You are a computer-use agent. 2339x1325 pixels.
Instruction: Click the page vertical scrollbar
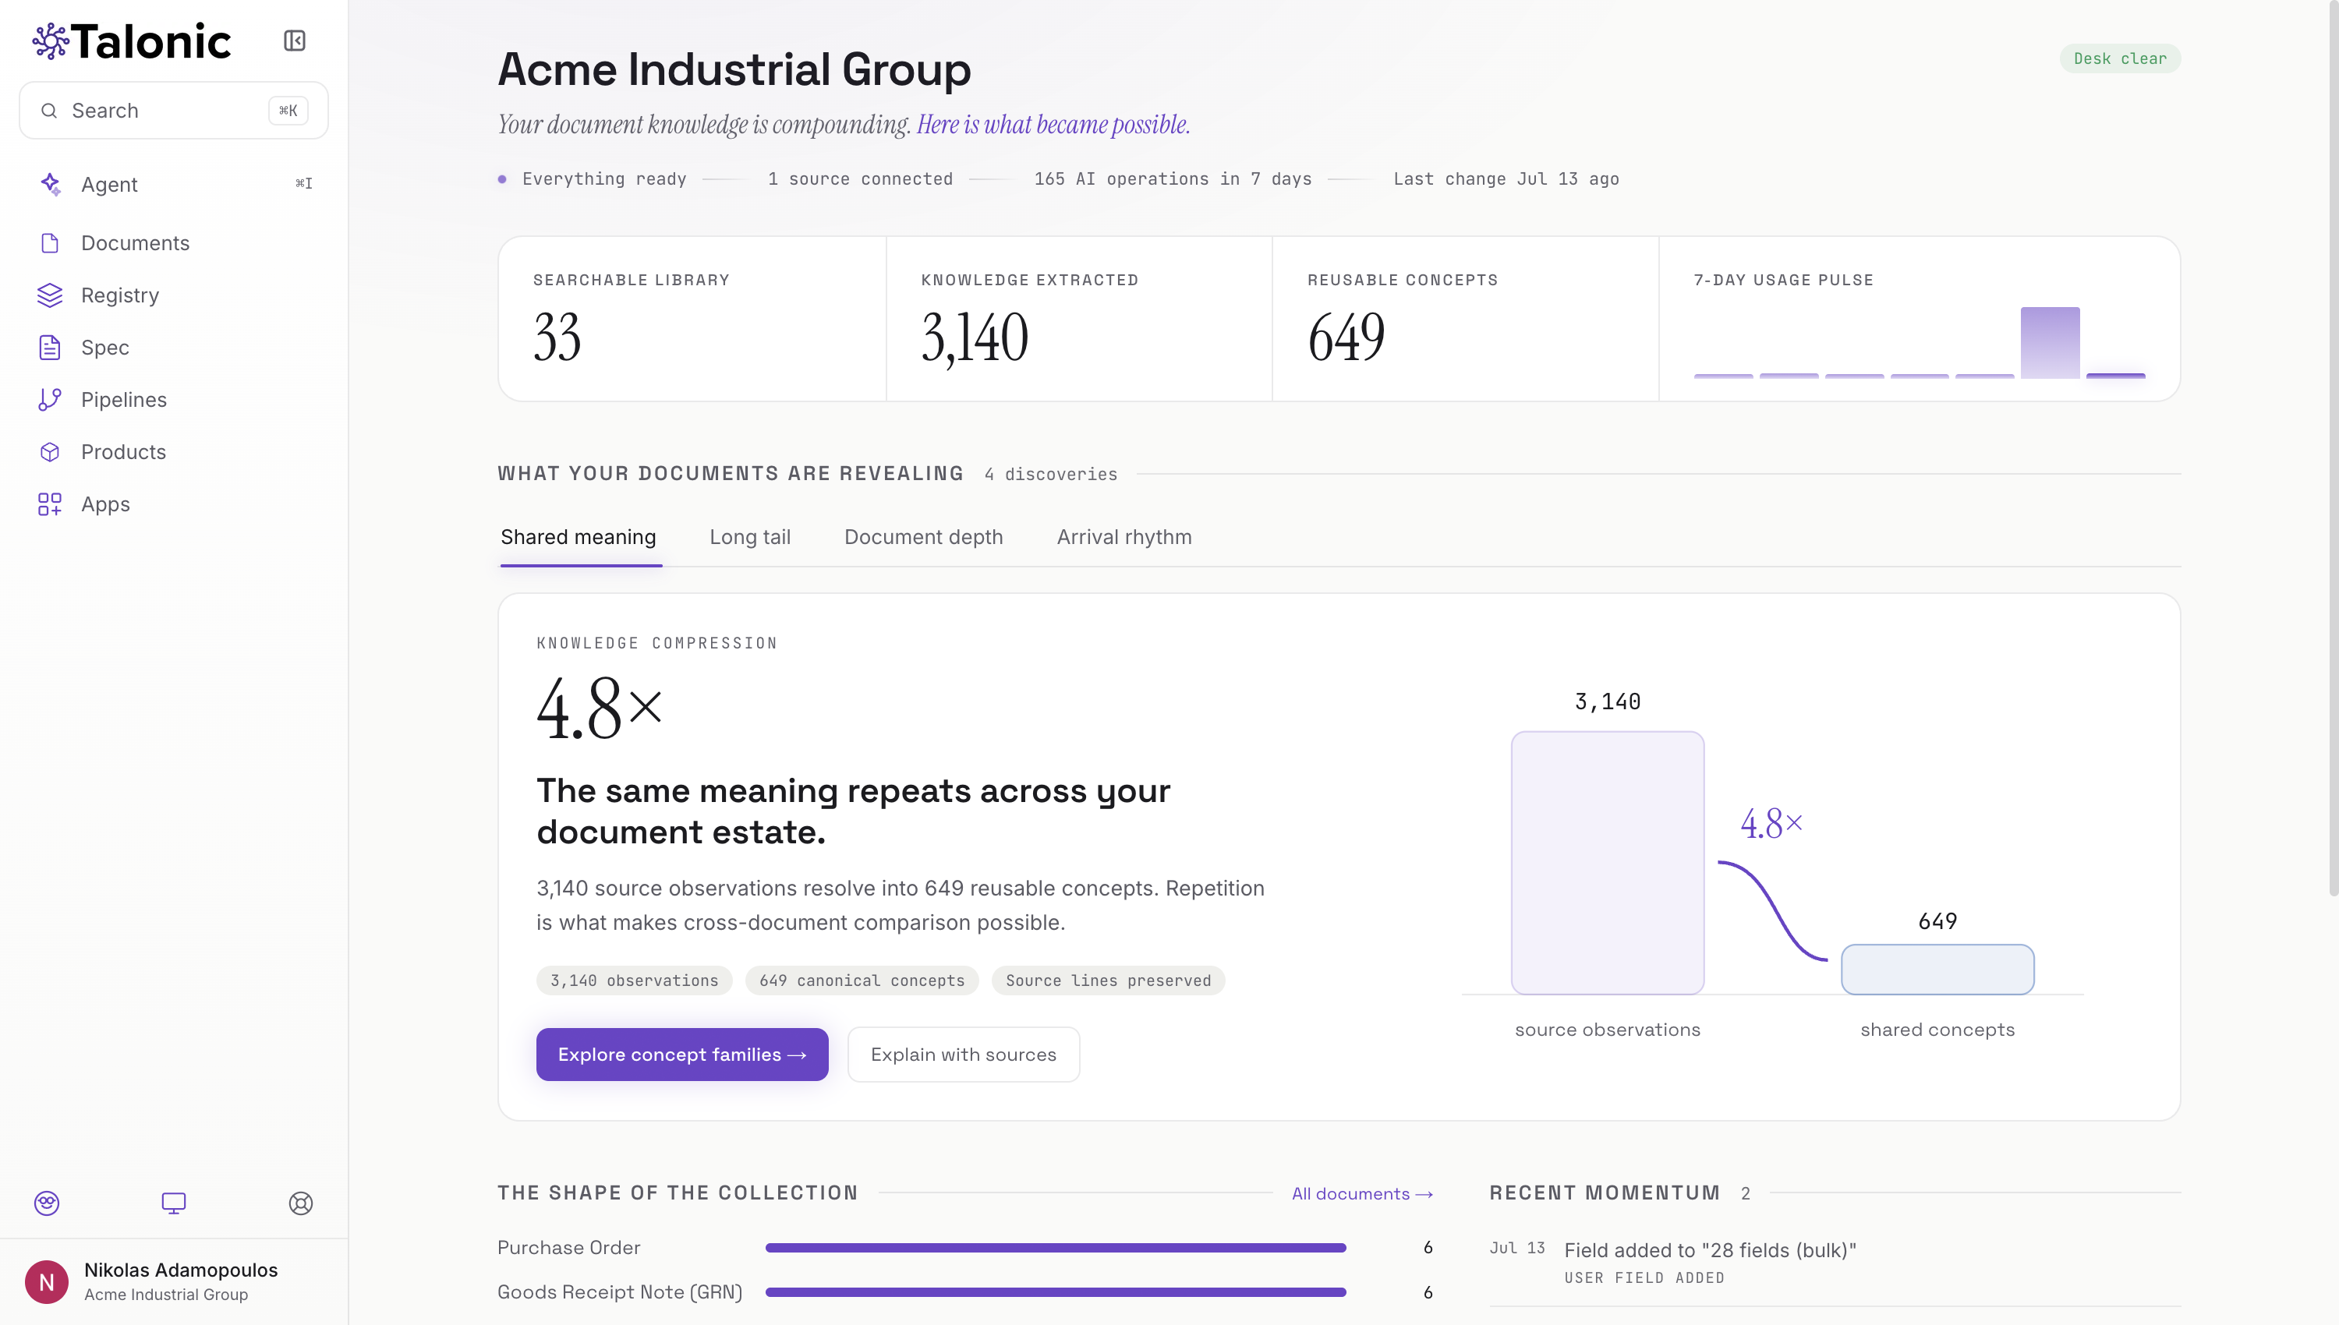coord(2333,450)
